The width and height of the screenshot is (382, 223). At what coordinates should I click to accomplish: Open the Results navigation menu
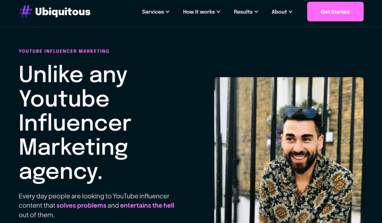coord(243,12)
